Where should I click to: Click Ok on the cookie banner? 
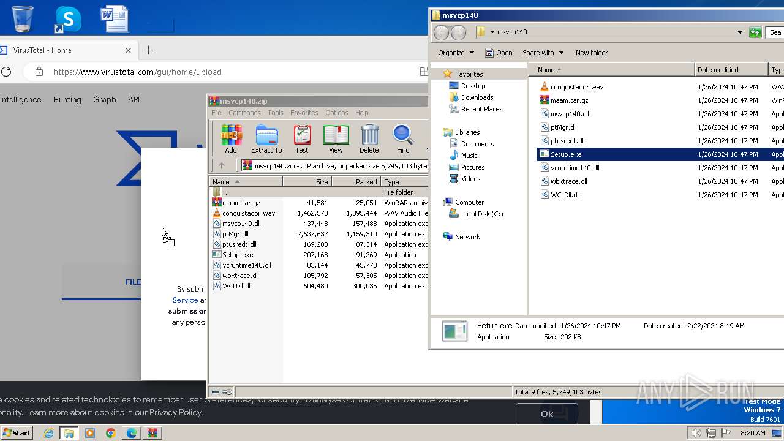tap(547, 414)
